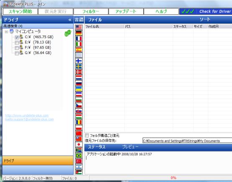Click the Check for Driver banner
This screenshot has height=182, width=232.
point(206,11)
